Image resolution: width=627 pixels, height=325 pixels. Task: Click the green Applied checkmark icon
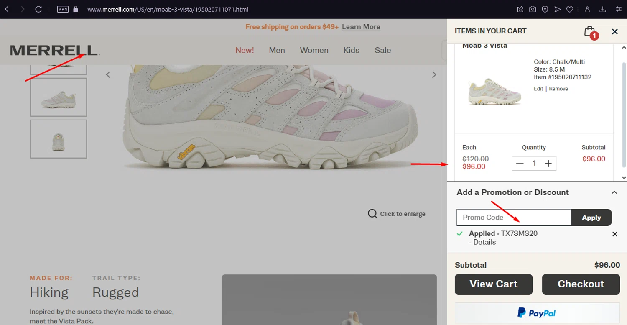pos(460,234)
